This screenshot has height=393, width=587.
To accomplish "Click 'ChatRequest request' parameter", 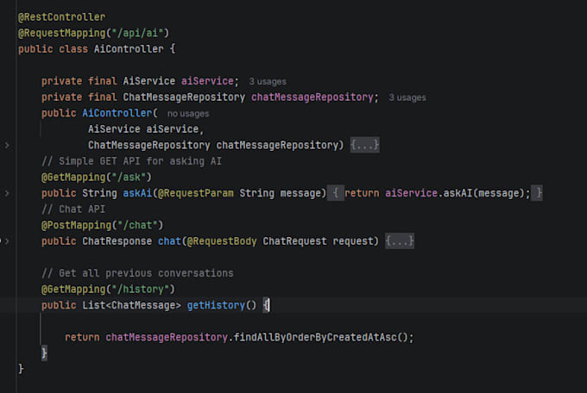I will point(318,241).
